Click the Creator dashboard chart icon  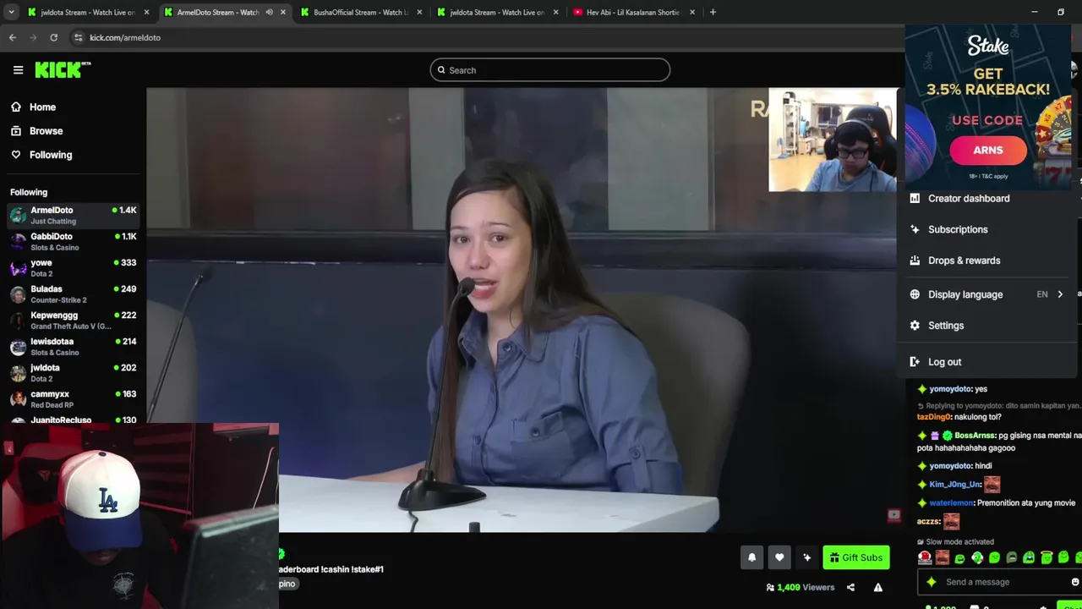point(915,198)
